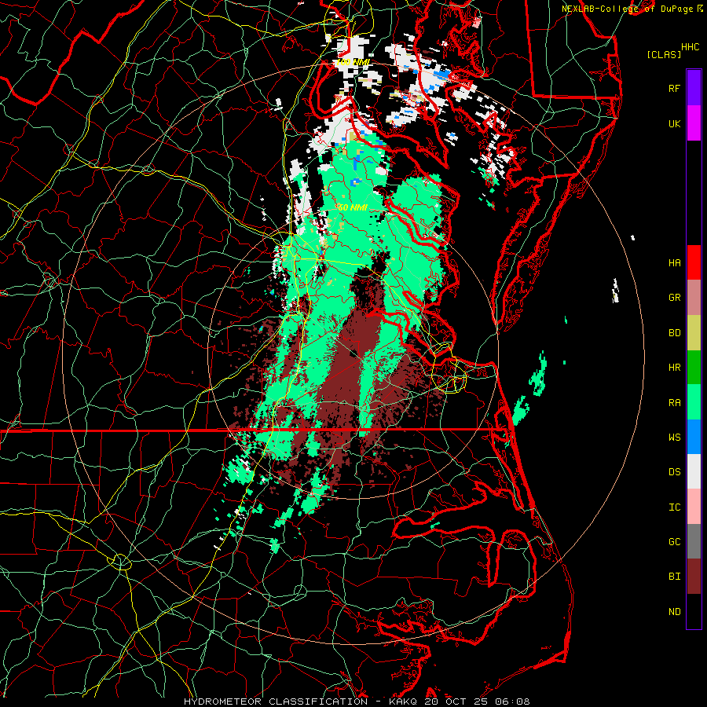
Task: Select the gray GC legend swatch
Action: pos(694,541)
